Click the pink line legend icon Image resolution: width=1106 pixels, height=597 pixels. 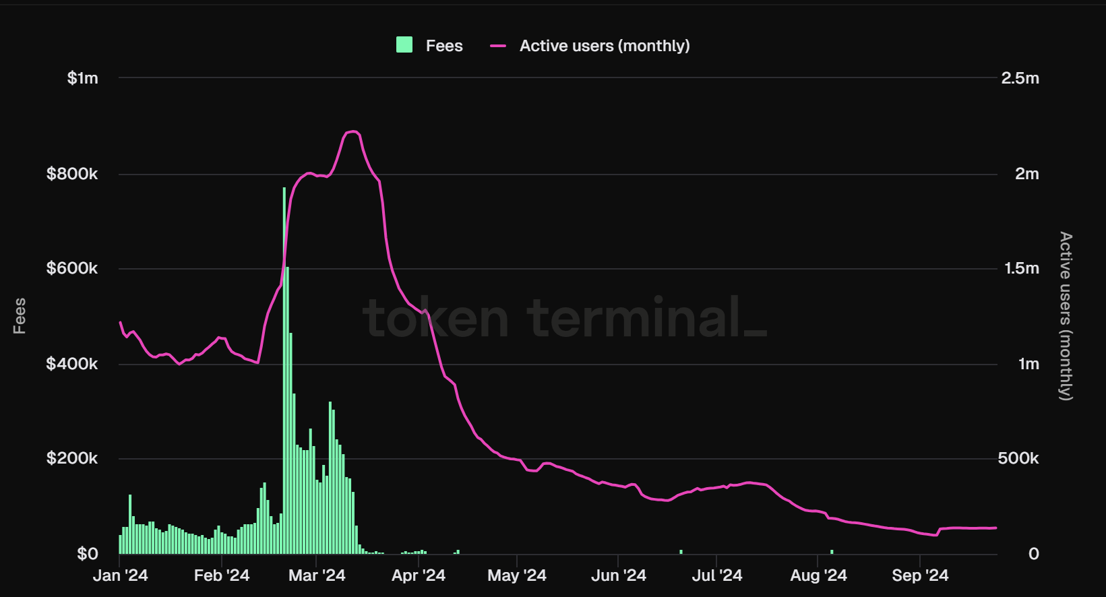click(x=498, y=46)
